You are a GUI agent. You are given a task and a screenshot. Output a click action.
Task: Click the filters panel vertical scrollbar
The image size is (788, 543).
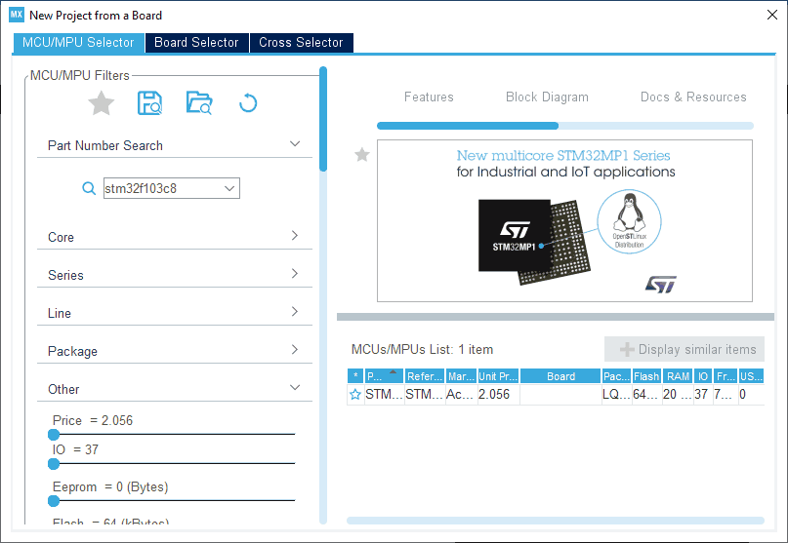coord(323,119)
